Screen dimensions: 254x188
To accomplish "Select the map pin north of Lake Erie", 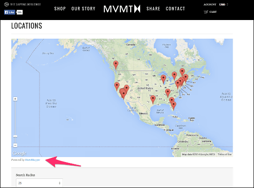I will 174,76.
